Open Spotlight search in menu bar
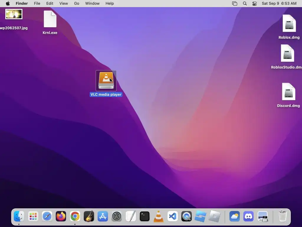Screen dimensions: 302x227 coord(245,4)
